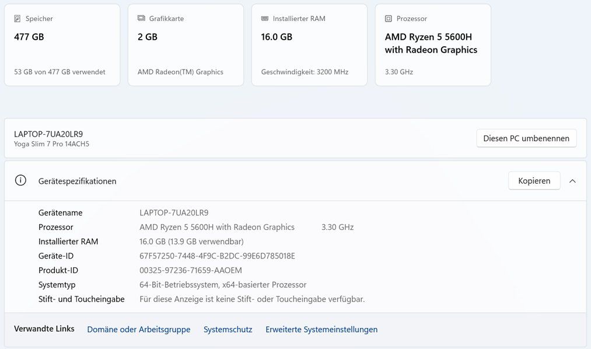This screenshot has height=349, width=591.
Task: Open the Installierter RAM card showing 16.0 GB
Action: [309, 45]
